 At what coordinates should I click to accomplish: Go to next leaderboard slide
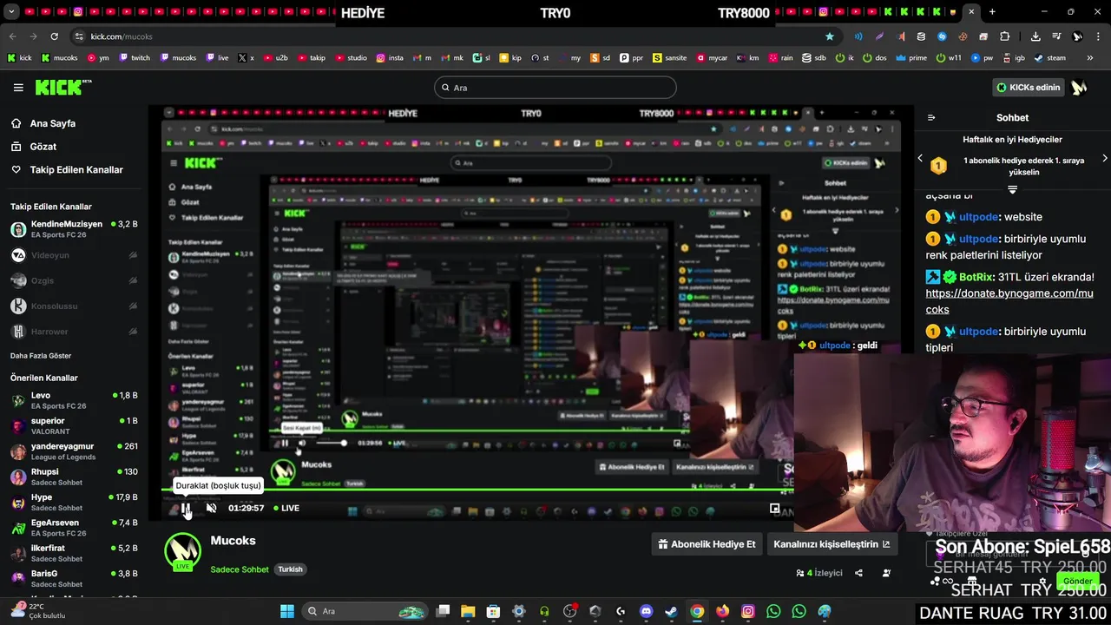point(1104,159)
